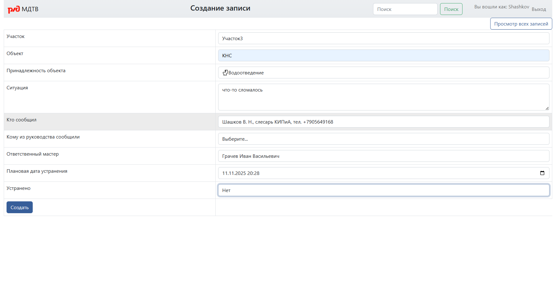Focus the Кто сообщил input field

[383, 122]
